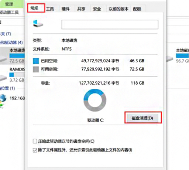Focus the drive label input field
This screenshot has width=189, height=170.
pos(110,24)
